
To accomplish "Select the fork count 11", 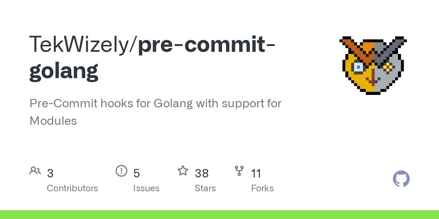I will coord(256,173).
